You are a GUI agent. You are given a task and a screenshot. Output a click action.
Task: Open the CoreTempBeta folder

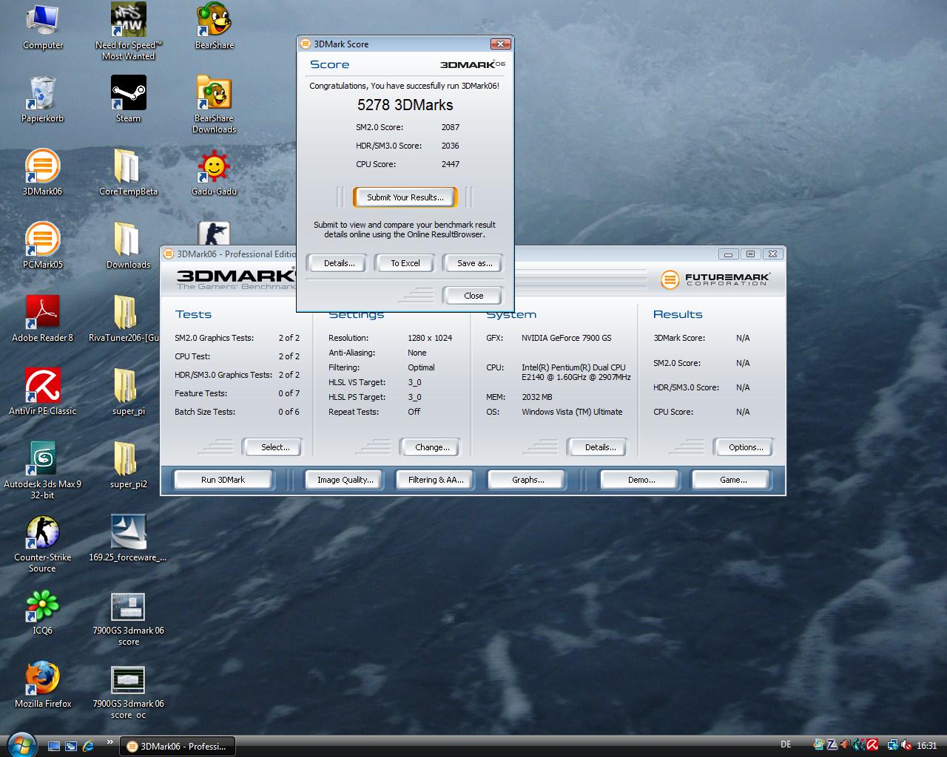click(x=128, y=173)
